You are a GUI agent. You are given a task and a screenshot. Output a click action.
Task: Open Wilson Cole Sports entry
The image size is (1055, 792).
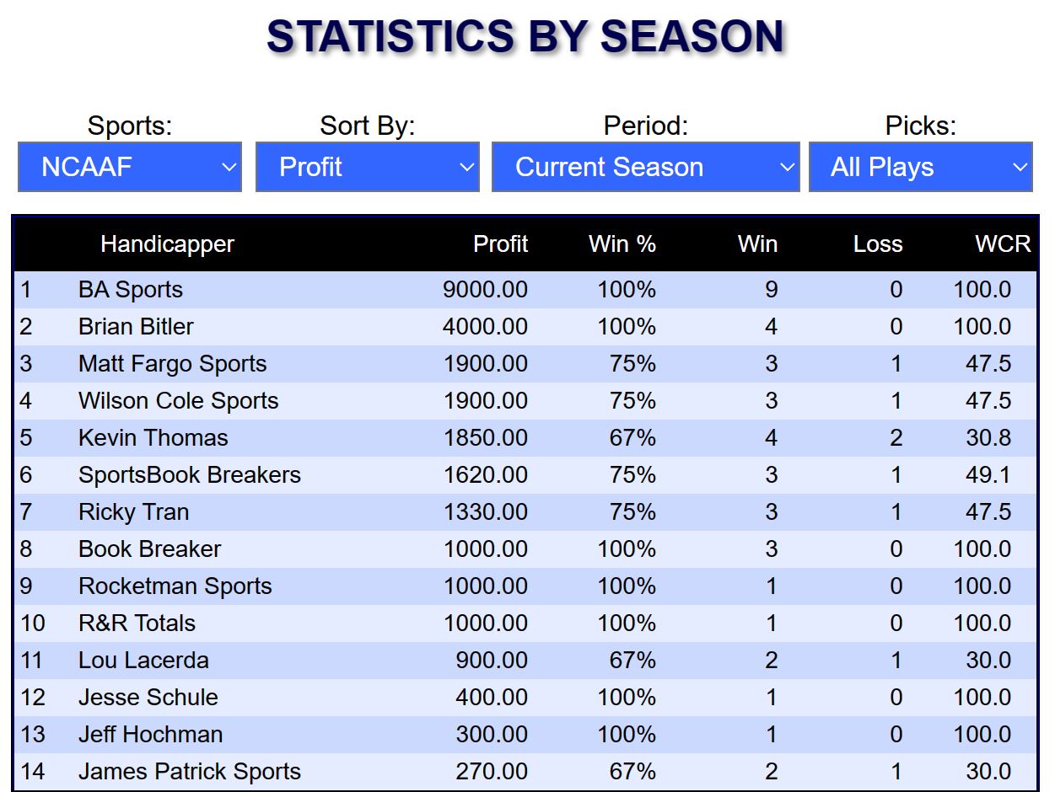[x=179, y=401]
